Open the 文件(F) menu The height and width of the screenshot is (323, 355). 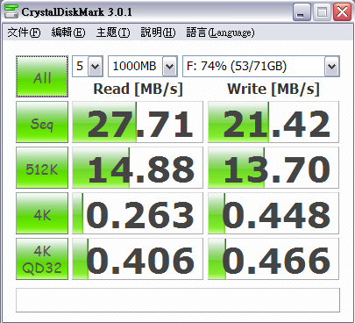pos(24,32)
